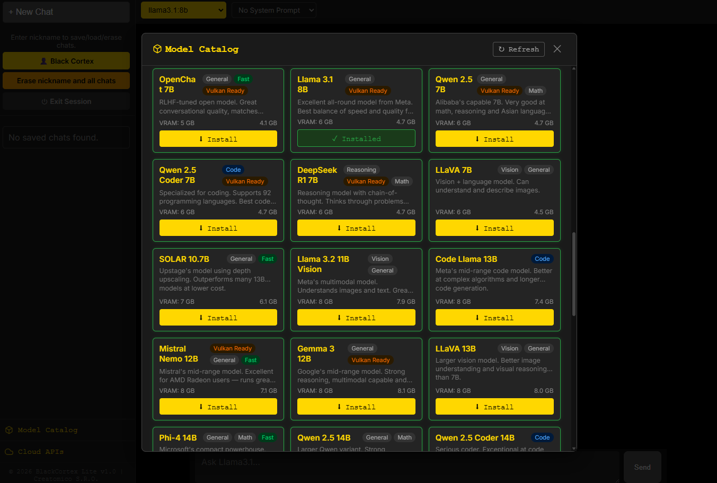Click the Code tag on Qwen 2.5 Coder 7B
This screenshot has height=483, width=717.
[233, 170]
